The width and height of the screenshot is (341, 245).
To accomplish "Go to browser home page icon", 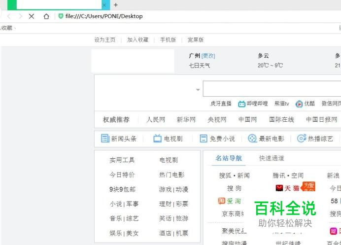I will [46, 16].
